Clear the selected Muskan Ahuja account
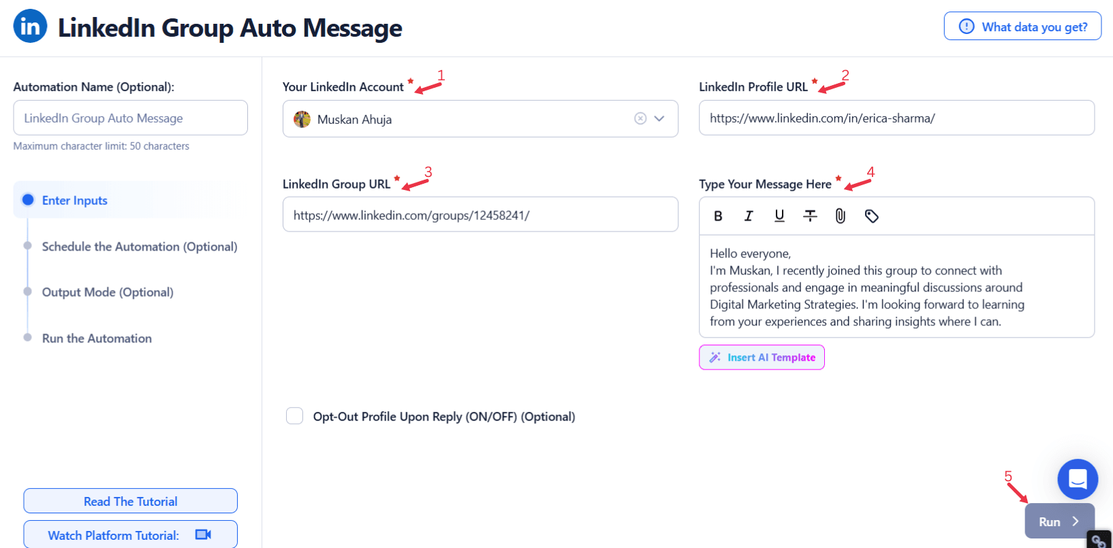This screenshot has width=1113, height=548. tap(640, 118)
